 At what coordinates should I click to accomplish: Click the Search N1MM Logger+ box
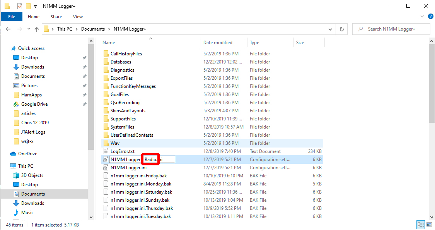click(391, 29)
